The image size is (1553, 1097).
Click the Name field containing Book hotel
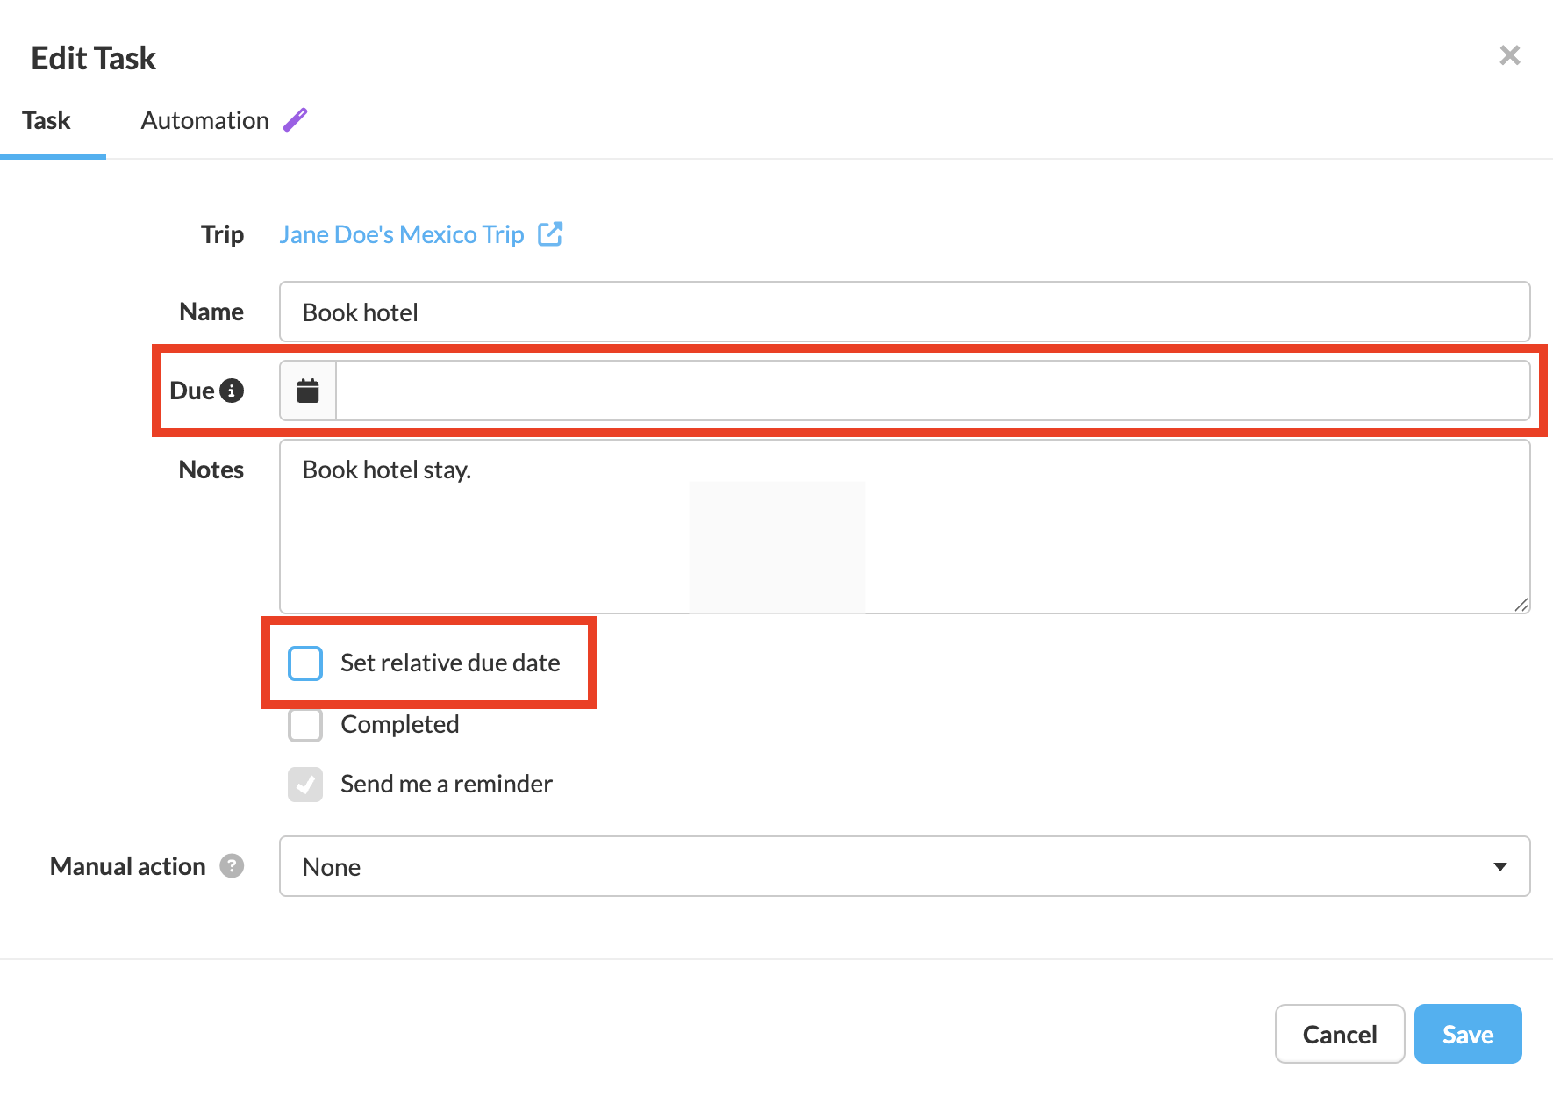coord(904,312)
